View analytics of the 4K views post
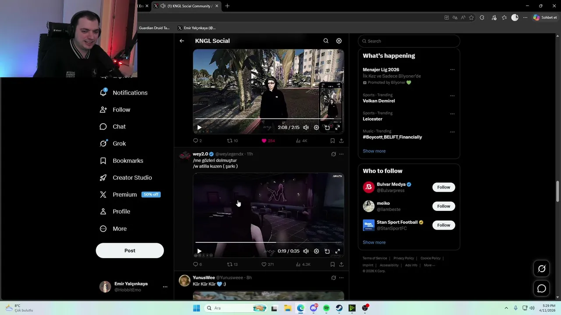Screen dimensions: 561x315 [x=302, y=141]
